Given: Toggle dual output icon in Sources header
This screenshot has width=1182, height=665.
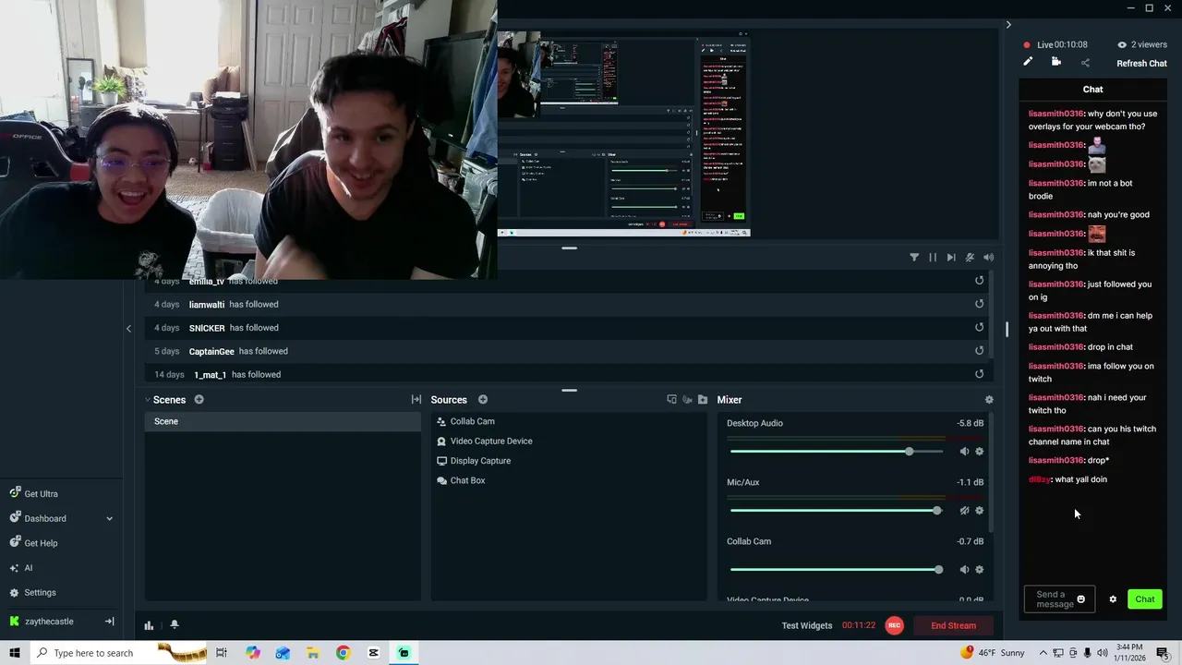Looking at the screenshot, I should [671, 400].
